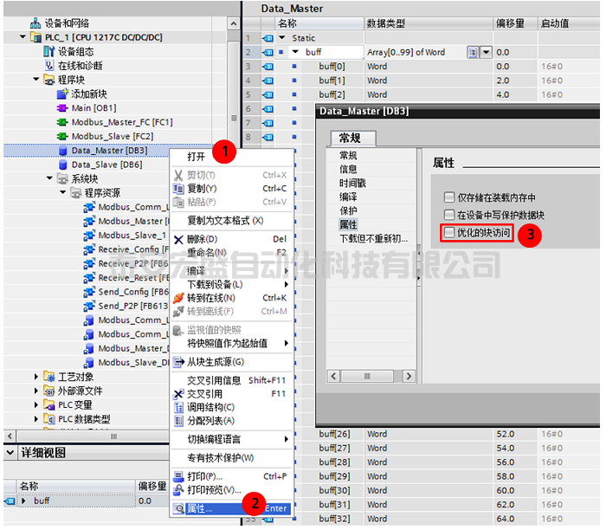Click the 删除 delete icon in context menu
Screen dimensions: 606x530
point(178,239)
